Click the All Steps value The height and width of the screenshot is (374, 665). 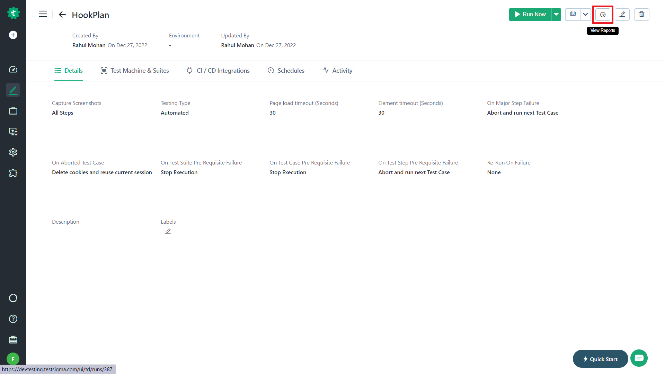[x=63, y=113]
